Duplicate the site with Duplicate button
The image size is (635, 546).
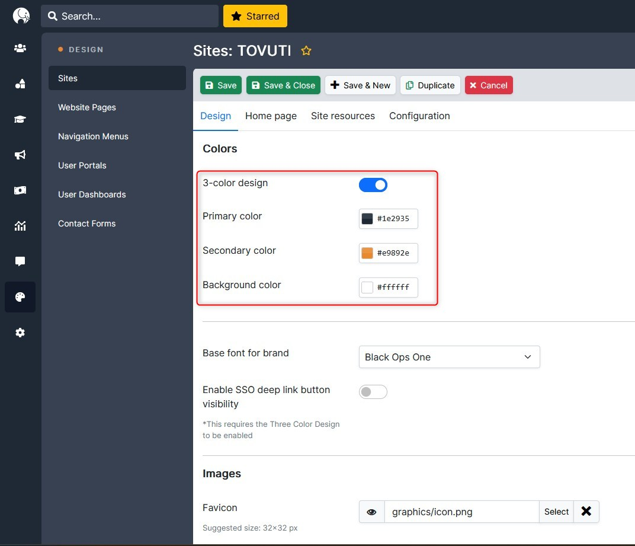[430, 85]
